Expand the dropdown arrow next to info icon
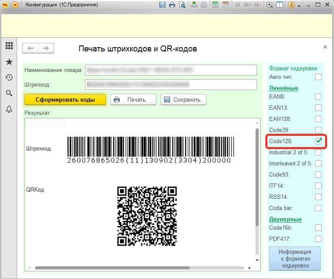Viewport: 334px width, 279px height. pyautogui.click(x=299, y=6)
